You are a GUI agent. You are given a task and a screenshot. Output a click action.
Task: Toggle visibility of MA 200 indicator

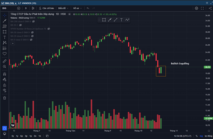pyautogui.click(x=33, y=22)
